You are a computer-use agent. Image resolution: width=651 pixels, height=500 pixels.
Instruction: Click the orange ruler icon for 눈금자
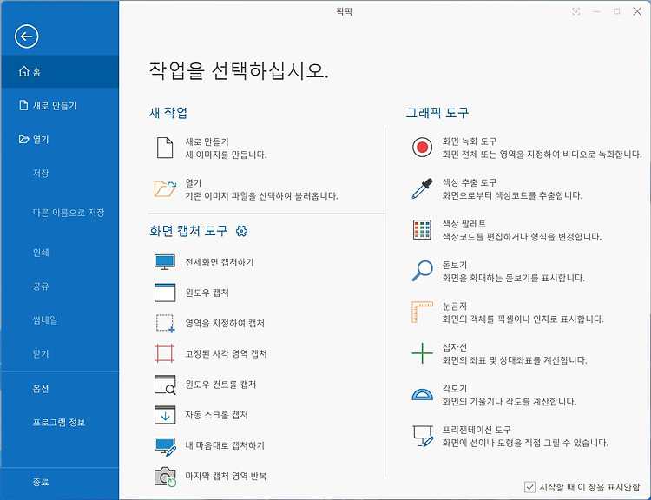(422, 312)
